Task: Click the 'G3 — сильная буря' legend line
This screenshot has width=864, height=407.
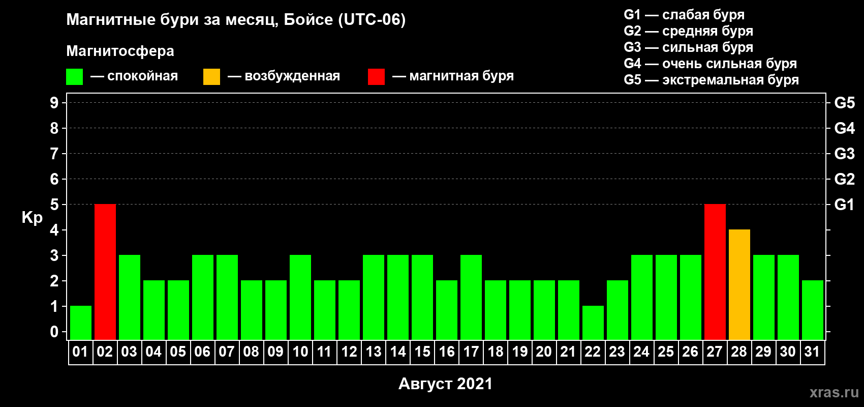Action: point(689,47)
